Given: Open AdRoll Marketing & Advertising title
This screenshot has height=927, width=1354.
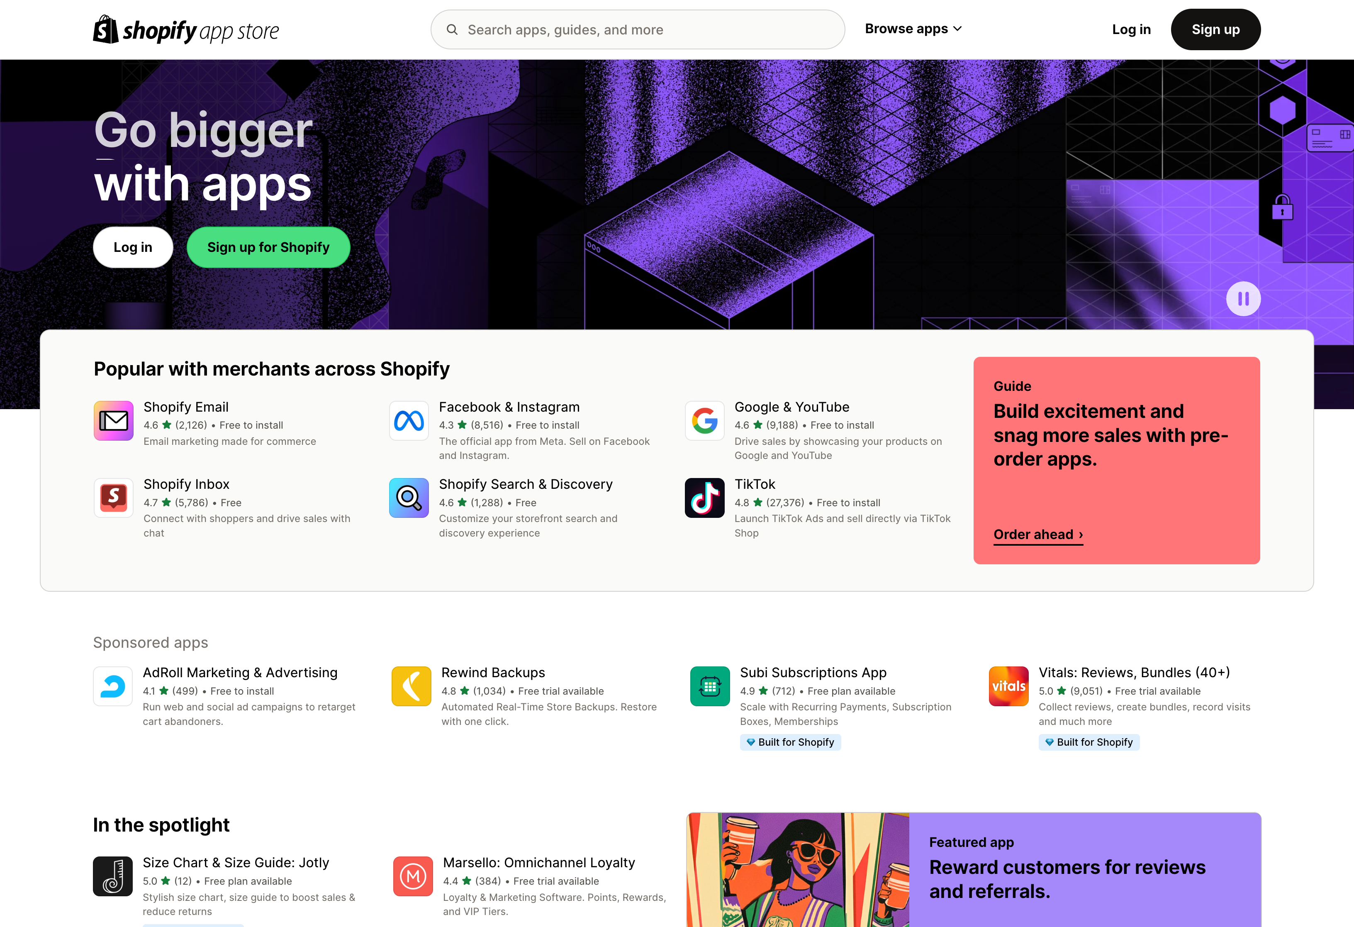Looking at the screenshot, I should tap(240, 672).
